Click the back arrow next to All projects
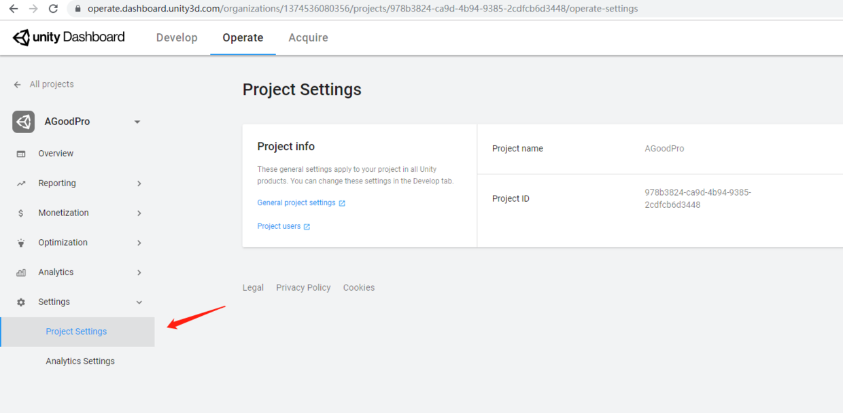Image resolution: width=843 pixels, height=413 pixels. 16,84
